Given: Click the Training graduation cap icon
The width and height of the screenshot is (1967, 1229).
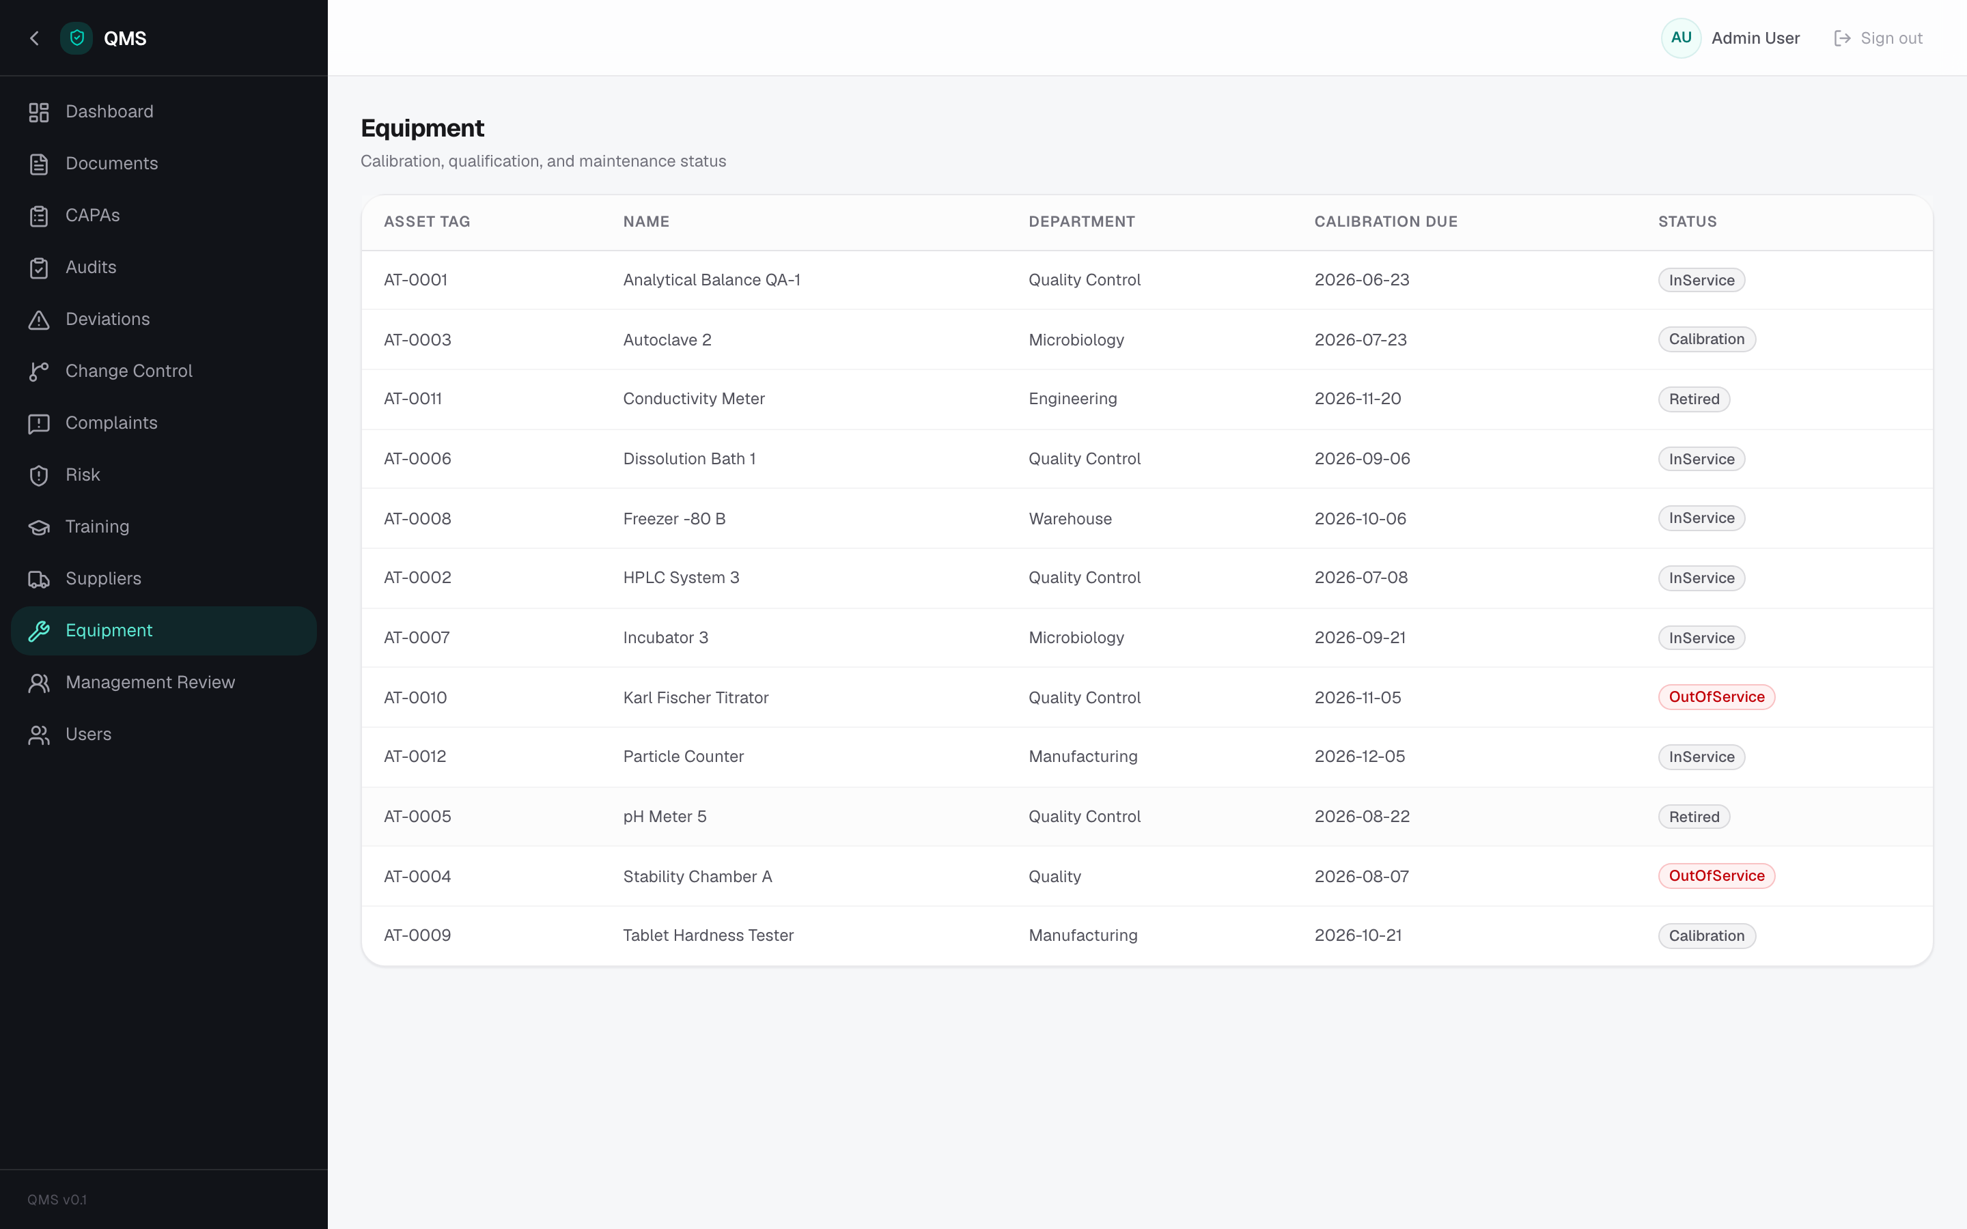Looking at the screenshot, I should [x=39, y=528].
